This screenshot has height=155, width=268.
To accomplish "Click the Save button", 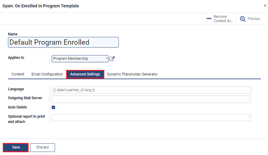I will coord(16,147).
